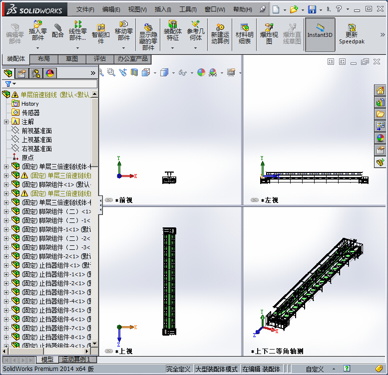Image resolution: width=388 pixels, height=375 pixels.
Task: Click the Section View icon
Action: pyautogui.click(x=134, y=72)
